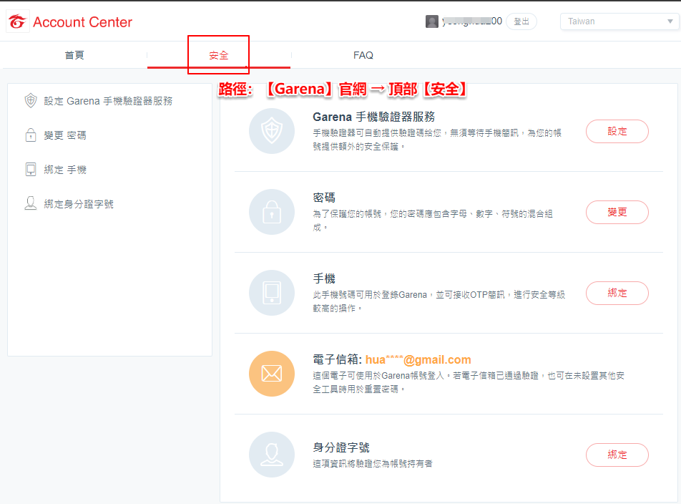Click the 手機 heading
Screen dimensions: 681x504
pyautogui.click(x=324, y=278)
